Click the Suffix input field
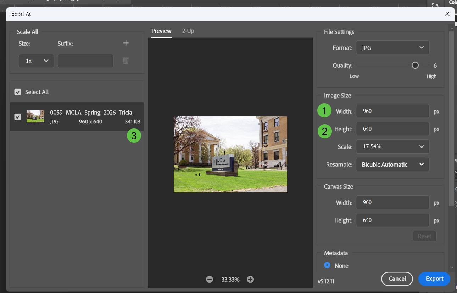457x293 pixels. (x=86, y=61)
